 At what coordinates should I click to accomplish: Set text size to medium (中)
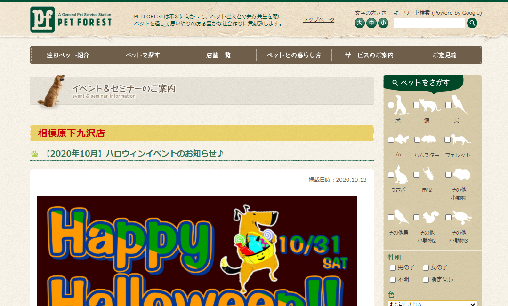point(371,23)
